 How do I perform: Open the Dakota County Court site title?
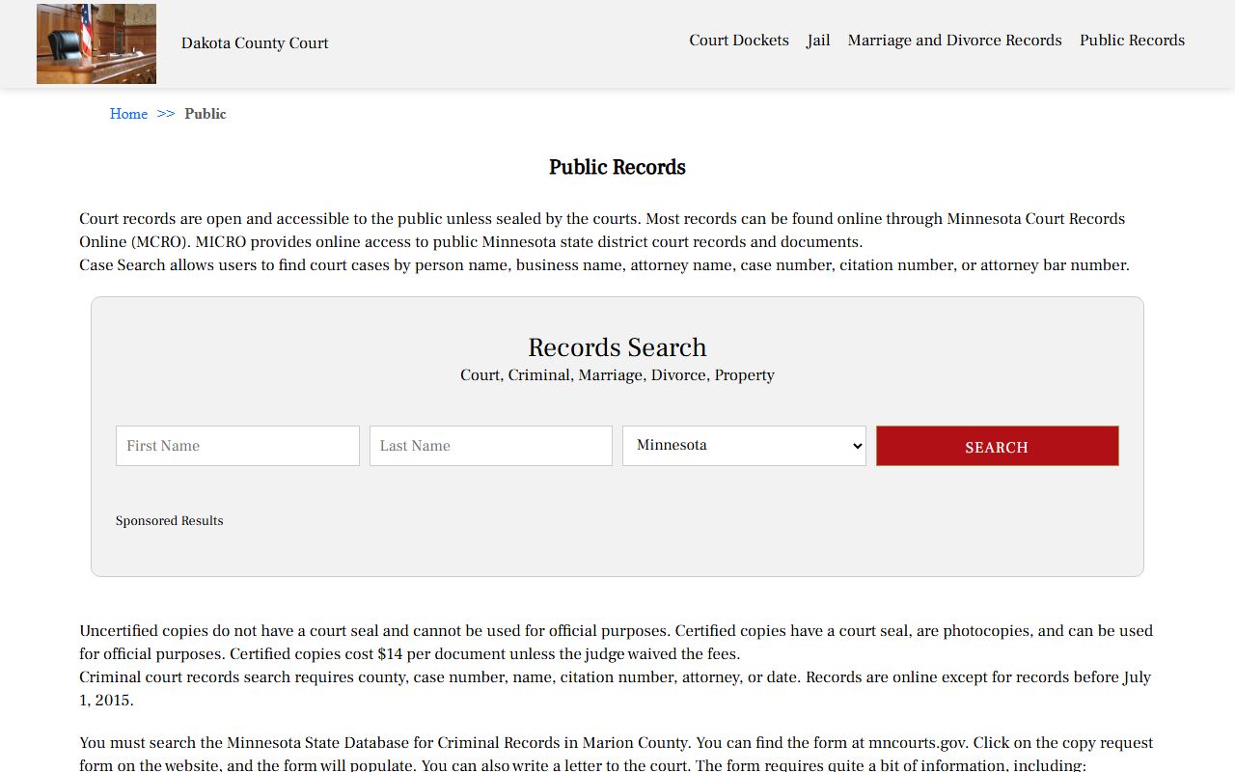(255, 43)
